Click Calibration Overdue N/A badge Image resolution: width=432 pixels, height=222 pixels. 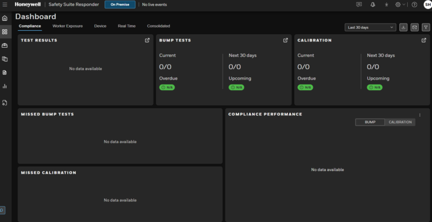click(305, 87)
